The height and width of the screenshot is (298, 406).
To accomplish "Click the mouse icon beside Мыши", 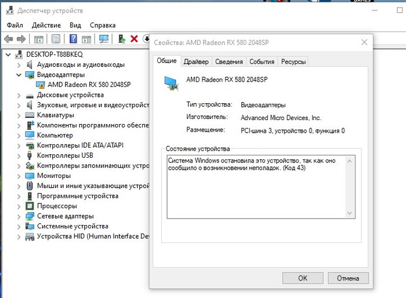I will click(30, 186).
